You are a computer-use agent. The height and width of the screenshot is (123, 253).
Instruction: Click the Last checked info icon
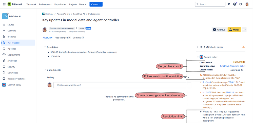[x=242, y=70]
